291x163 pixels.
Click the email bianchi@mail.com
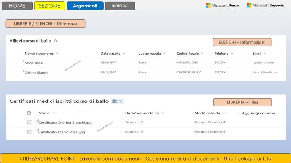tap(265, 72)
